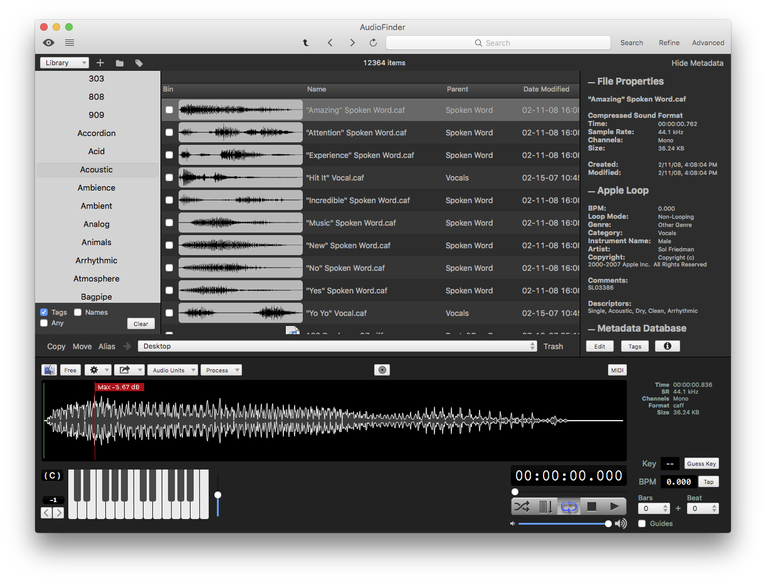The image size is (766, 583).
Task: Toggle loop playback button
Action: 569,507
